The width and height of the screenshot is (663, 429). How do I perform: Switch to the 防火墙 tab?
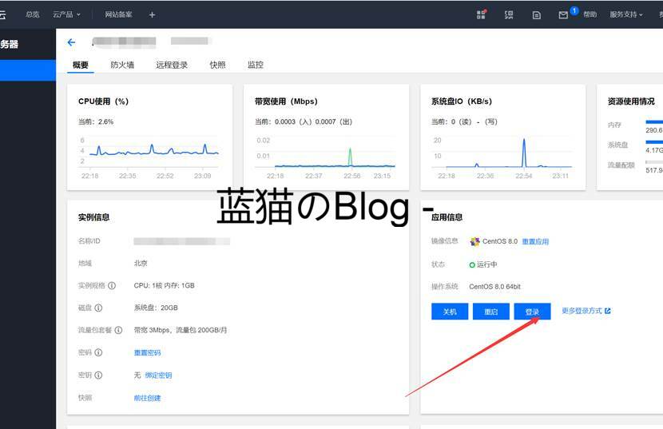[x=122, y=65]
